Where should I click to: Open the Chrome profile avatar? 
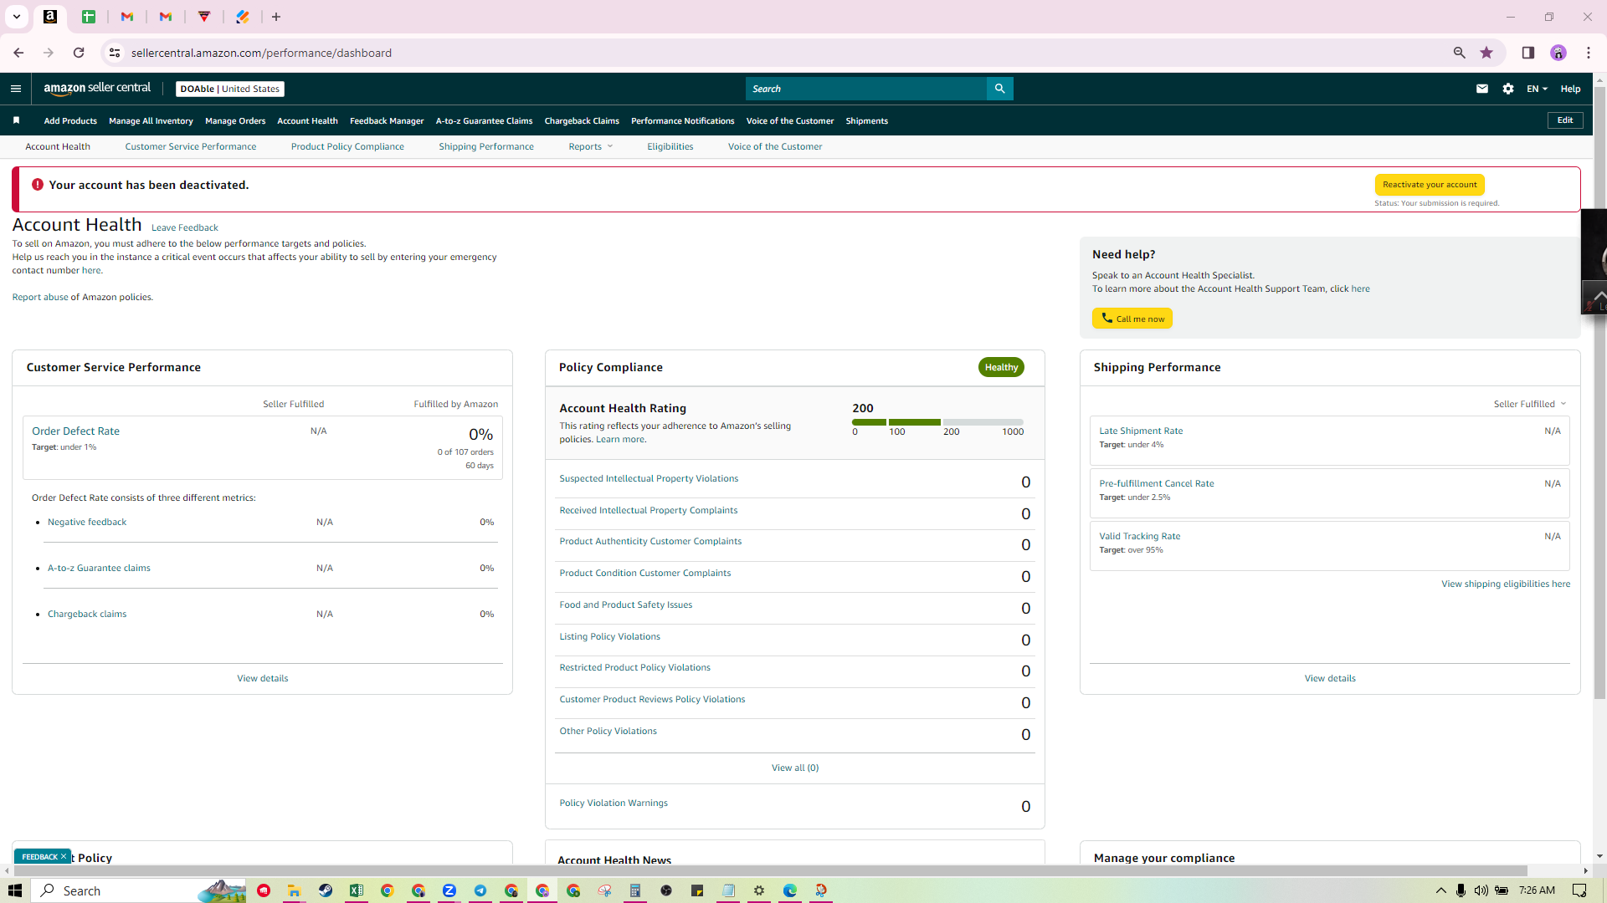click(x=1558, y=53)
